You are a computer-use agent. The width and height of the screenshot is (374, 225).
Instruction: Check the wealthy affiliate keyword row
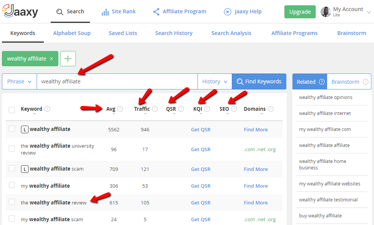pyautogui.click(x=12, y=129)
